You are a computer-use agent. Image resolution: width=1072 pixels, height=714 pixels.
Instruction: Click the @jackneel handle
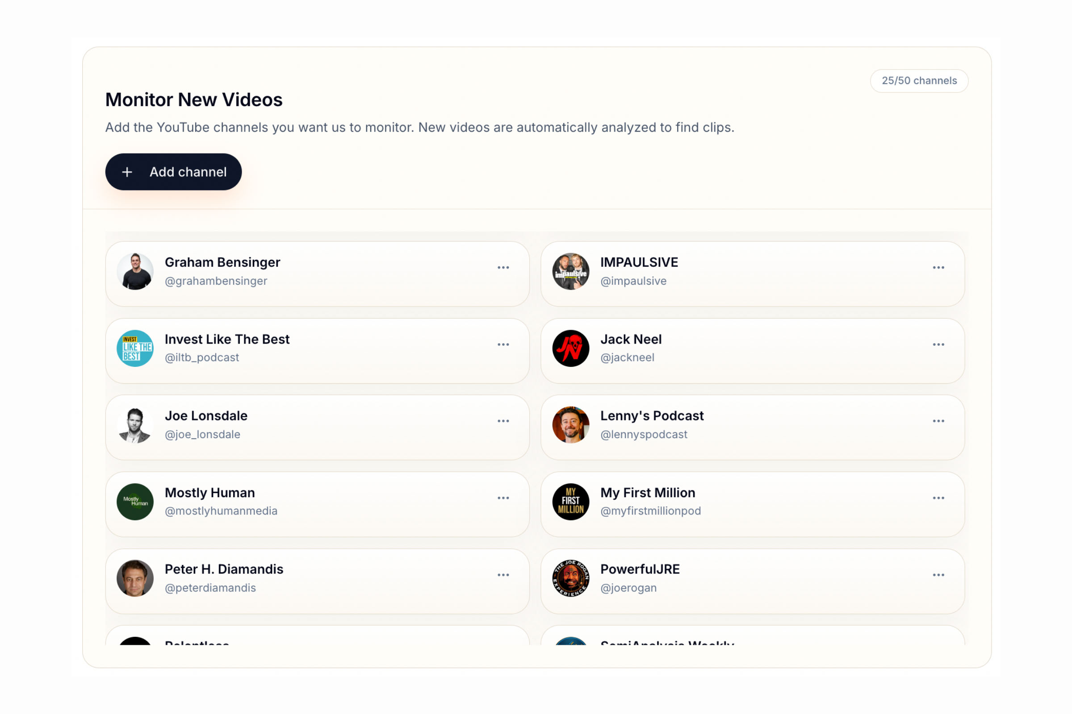pyautogui.click(x=627, y=358)
